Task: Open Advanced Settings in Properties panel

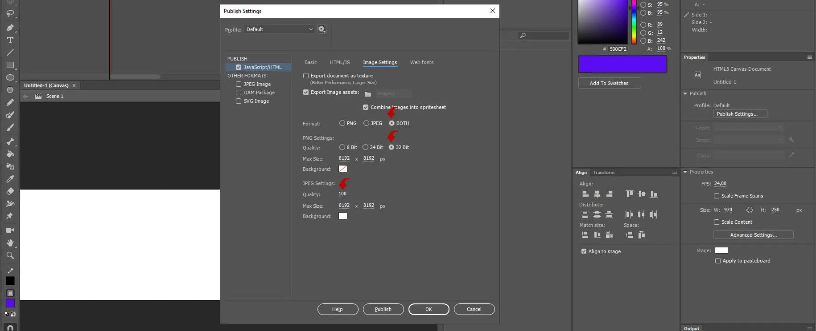Action: [753, 235]
